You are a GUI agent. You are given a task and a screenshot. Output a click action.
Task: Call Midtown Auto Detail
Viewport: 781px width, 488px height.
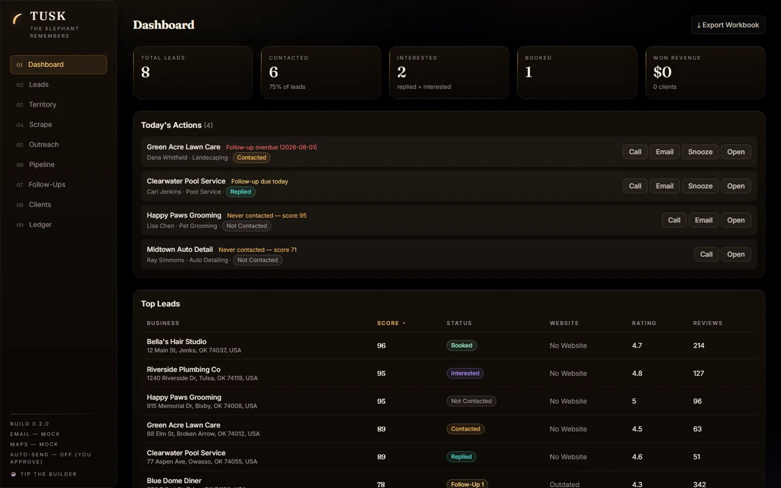706,254
